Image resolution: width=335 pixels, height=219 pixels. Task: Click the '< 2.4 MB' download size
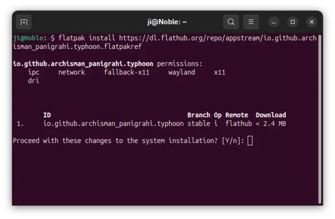[x=271, y=124]
